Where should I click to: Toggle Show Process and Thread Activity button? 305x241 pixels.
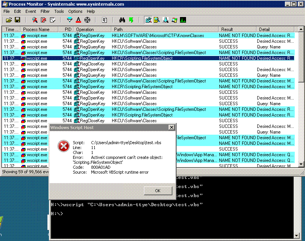click(174, 20)
